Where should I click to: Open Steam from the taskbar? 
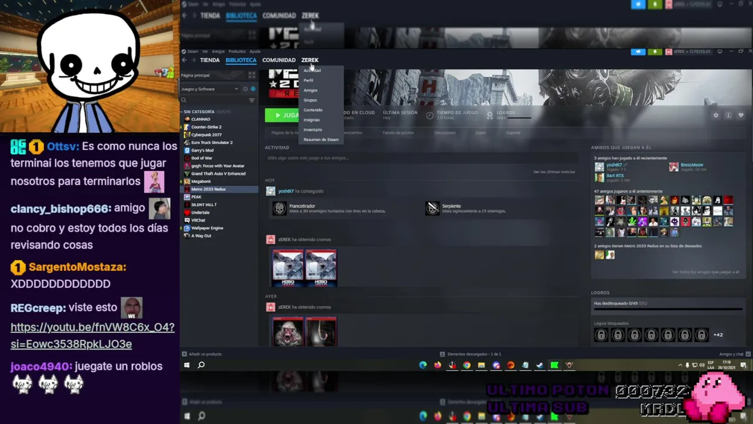coord(539,365)
